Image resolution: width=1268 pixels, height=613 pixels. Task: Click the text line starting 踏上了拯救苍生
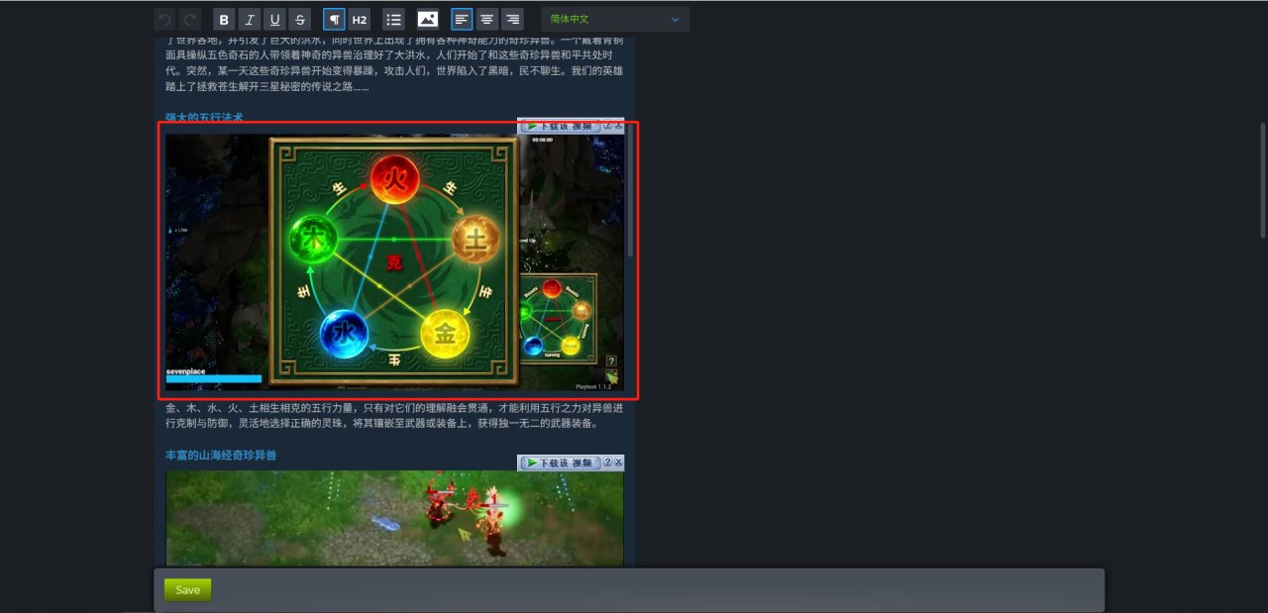click(x=267, y=87)
